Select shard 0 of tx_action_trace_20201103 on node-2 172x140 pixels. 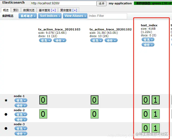click(43, 114)
